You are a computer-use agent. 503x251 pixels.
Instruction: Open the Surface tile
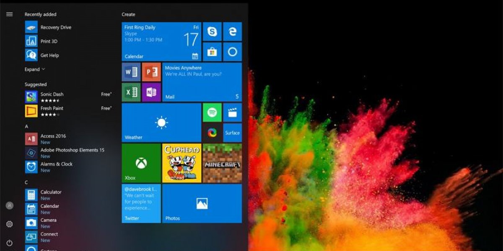232,133
